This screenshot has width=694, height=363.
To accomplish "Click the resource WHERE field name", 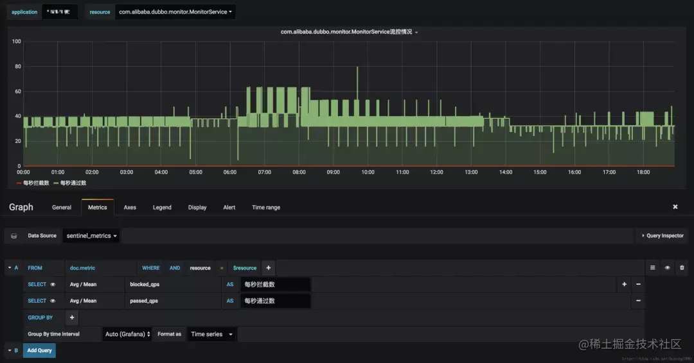I will 200,268.
